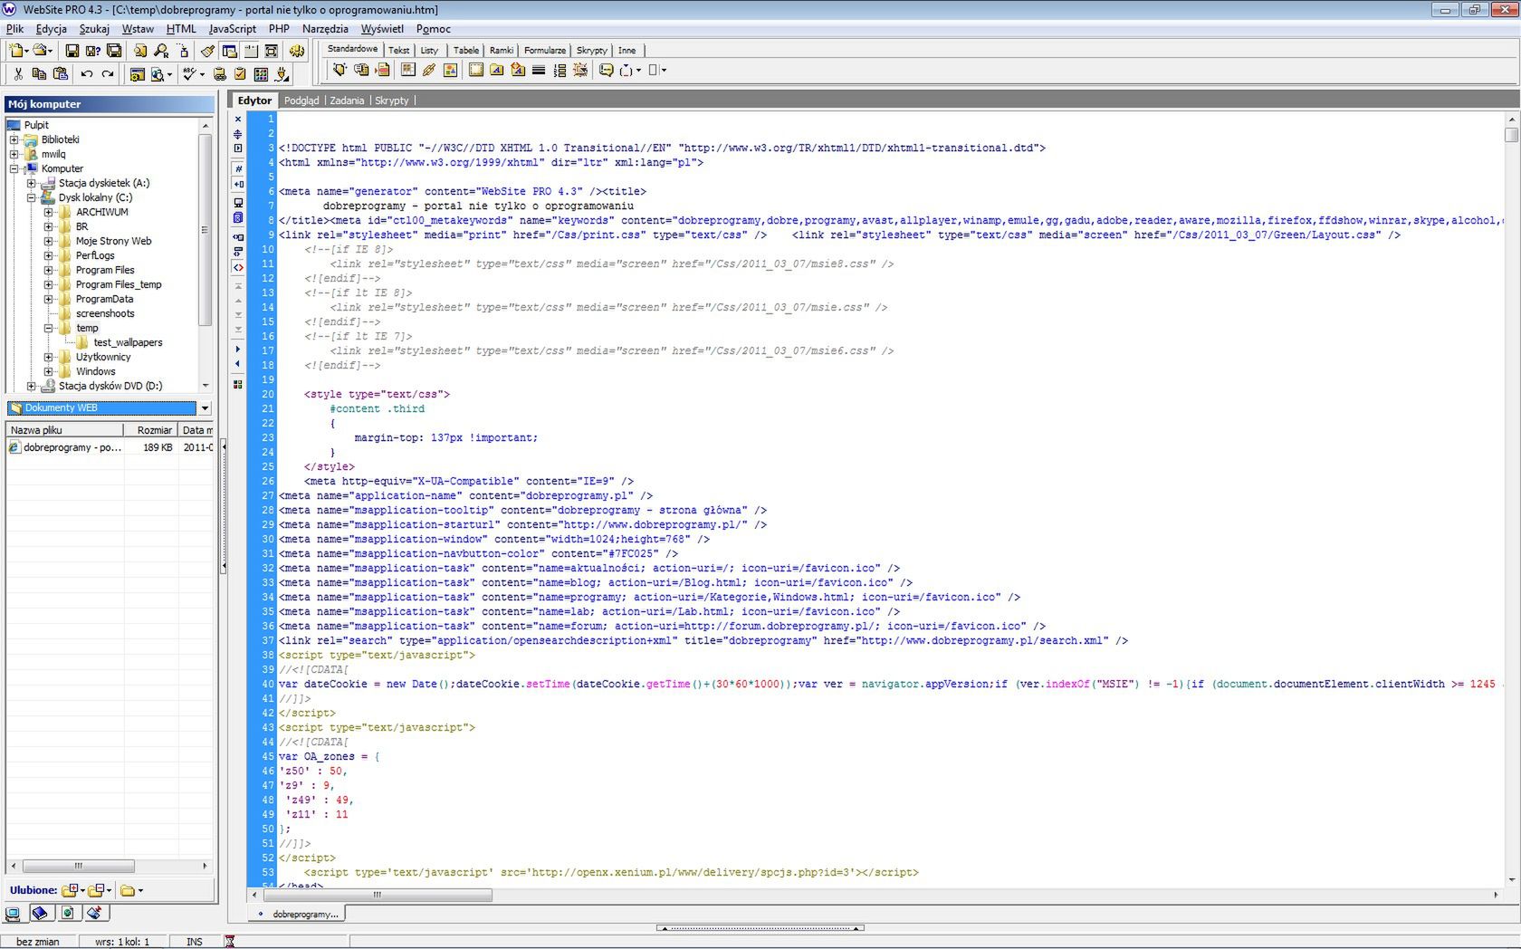Open the Narzędzia menu

pyautogui.click(x=325, y=29)
